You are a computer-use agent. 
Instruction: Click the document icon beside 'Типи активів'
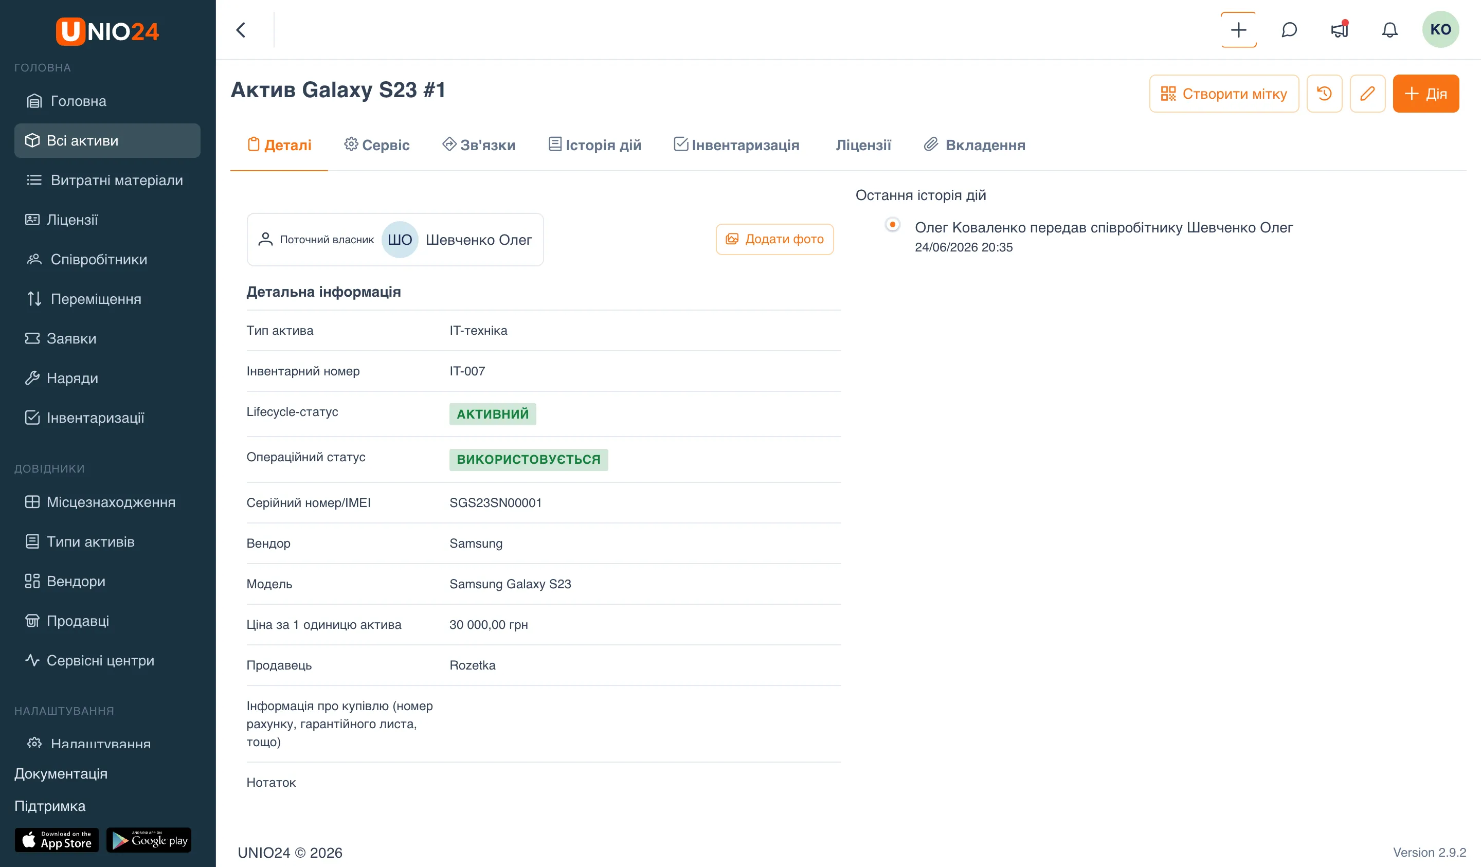point(32,542)
